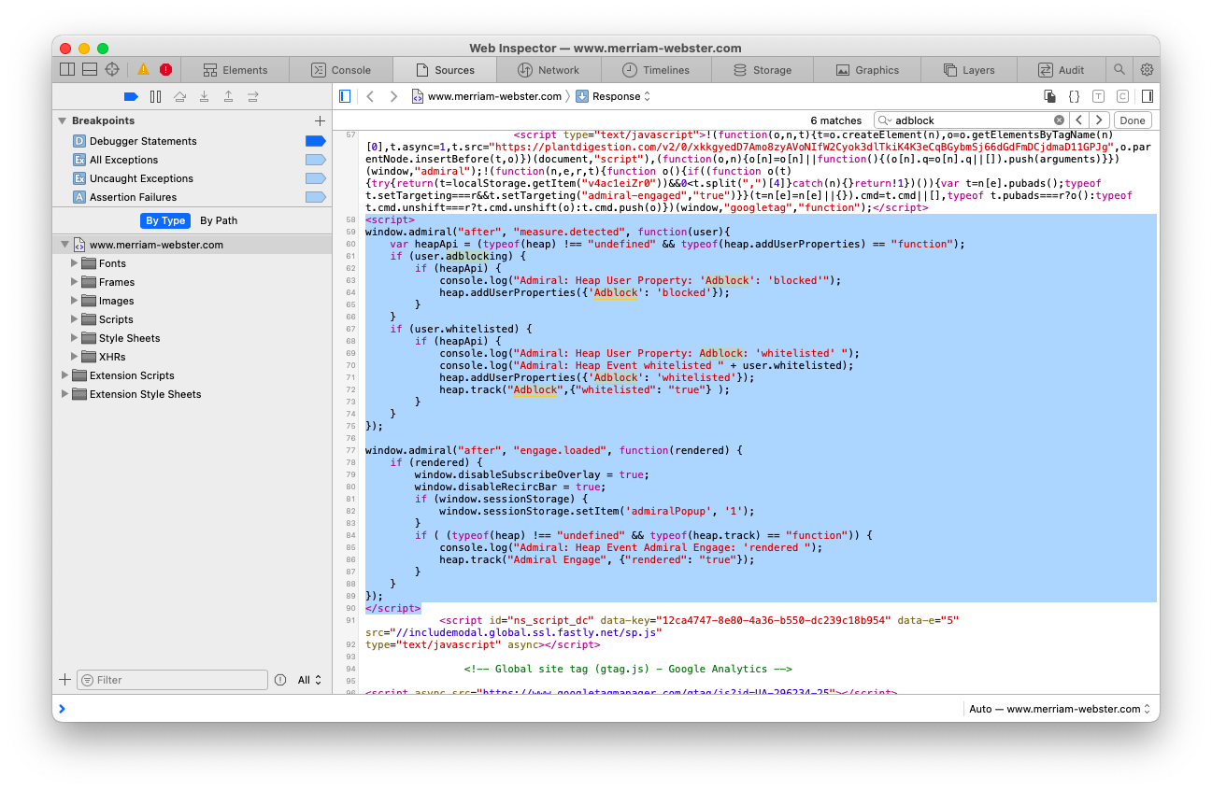Expand the Style Sheets folder

(x=75, y=338)
